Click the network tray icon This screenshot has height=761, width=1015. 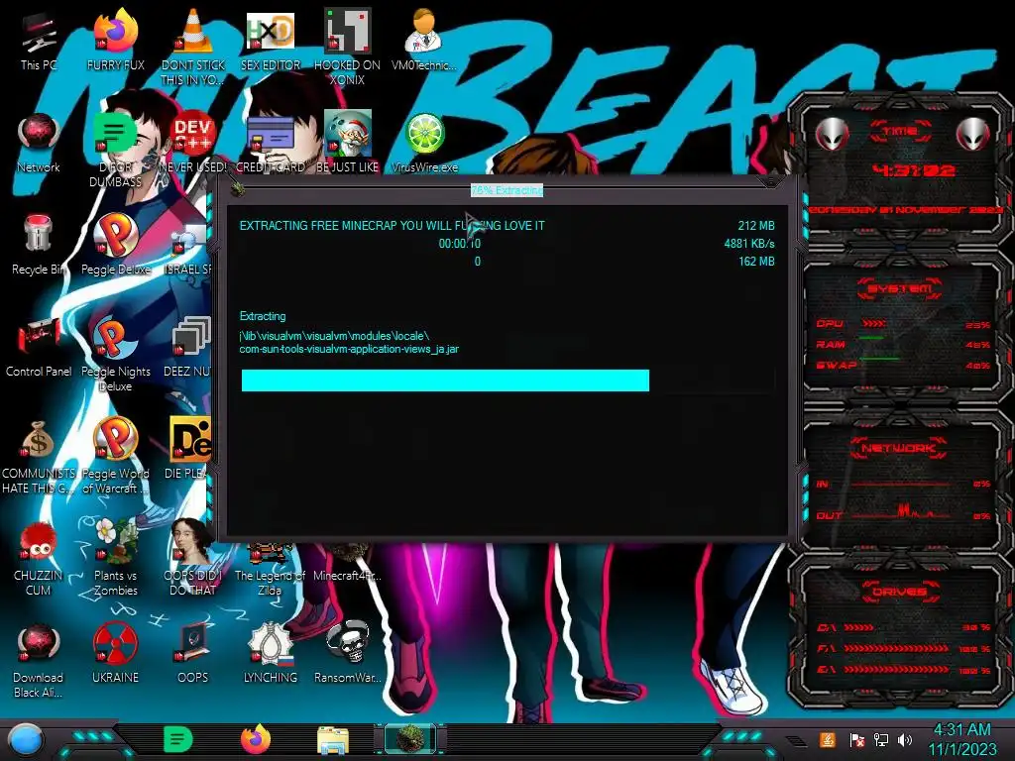point(880,739)
